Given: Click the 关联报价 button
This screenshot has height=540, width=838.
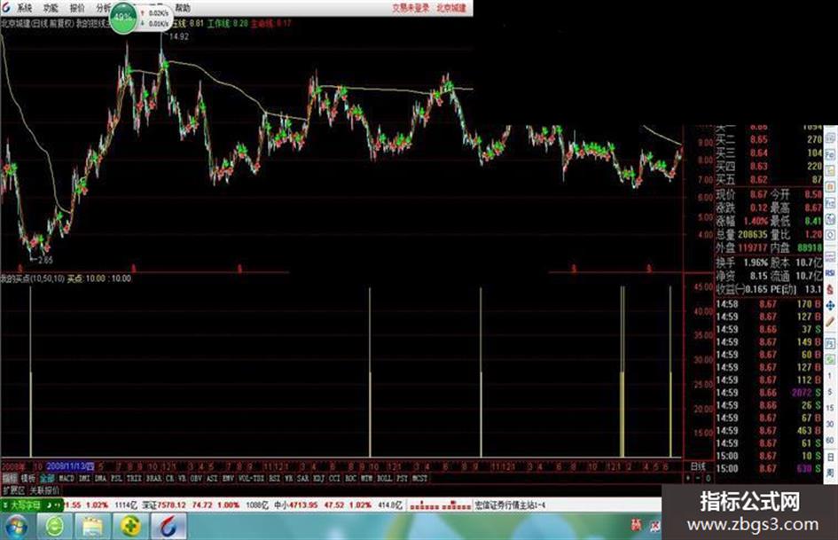Looking at the screenshot, I should click(x=45, y=490).
